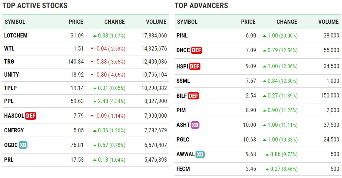Click the XD badge beside OGDC
The width and height of the screenshot is (342, 178).
point(23,145)
